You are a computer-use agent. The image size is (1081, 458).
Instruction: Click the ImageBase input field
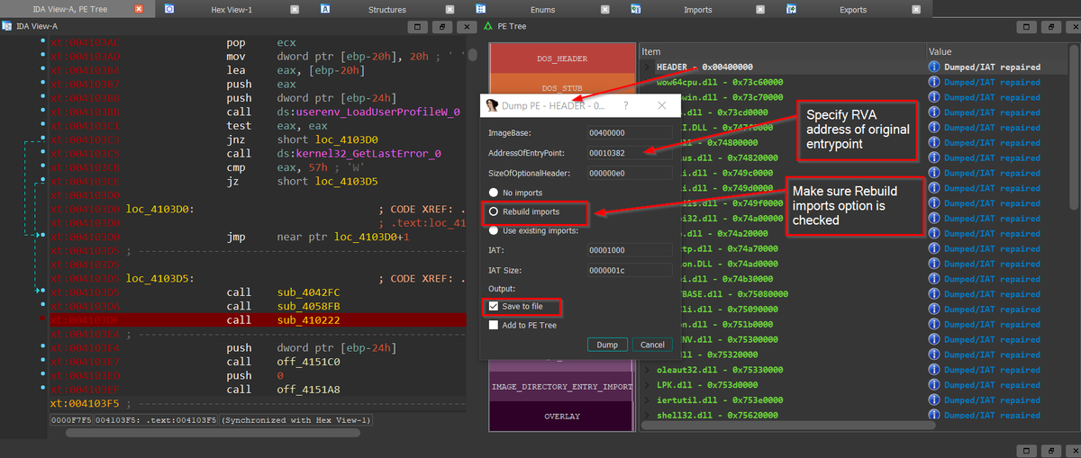click(628, 132)
